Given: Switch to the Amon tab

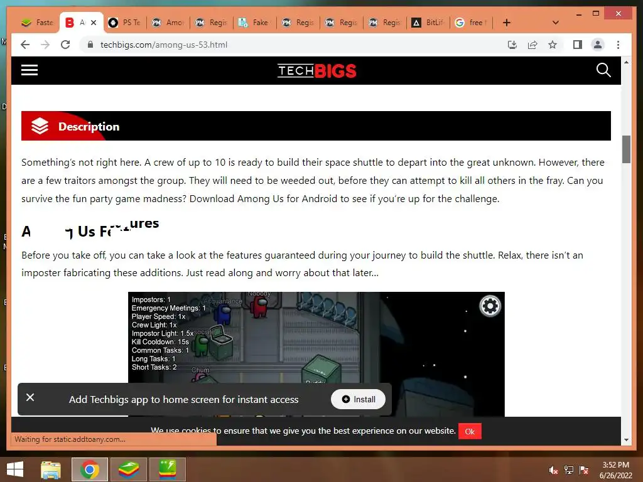Looking at the screenshot, I should click(168, 23).
